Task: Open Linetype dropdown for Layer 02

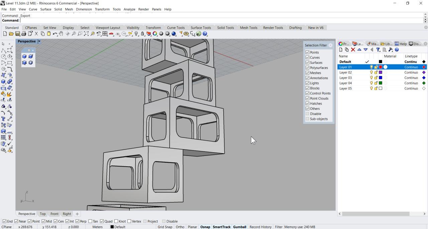Action: pos(411,72)
